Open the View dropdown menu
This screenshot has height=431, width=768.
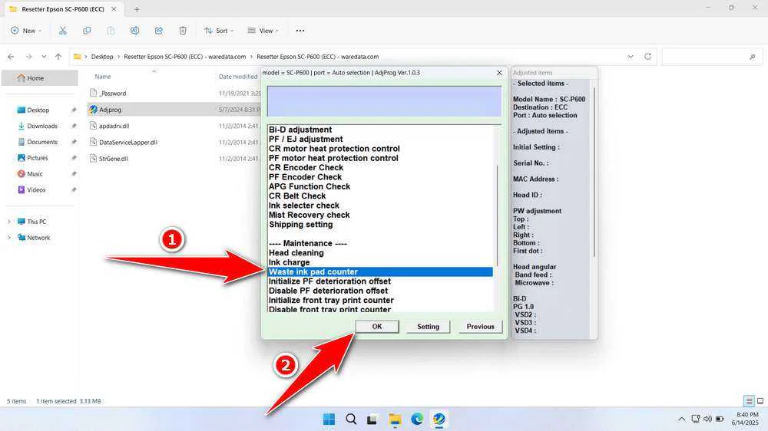[263, 31]
